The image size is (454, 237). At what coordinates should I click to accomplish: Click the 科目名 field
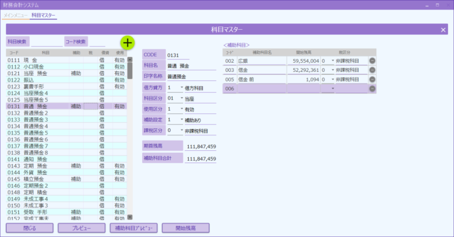click(x=191, y=66)
